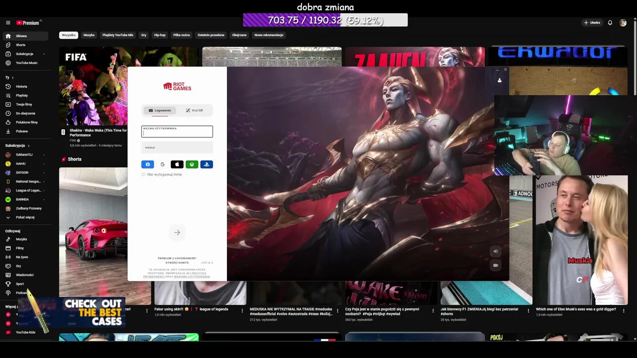This screenshot has width=637, height=358.
Task: Open options for Elon Musk's exes short
Action: point(624,311)
